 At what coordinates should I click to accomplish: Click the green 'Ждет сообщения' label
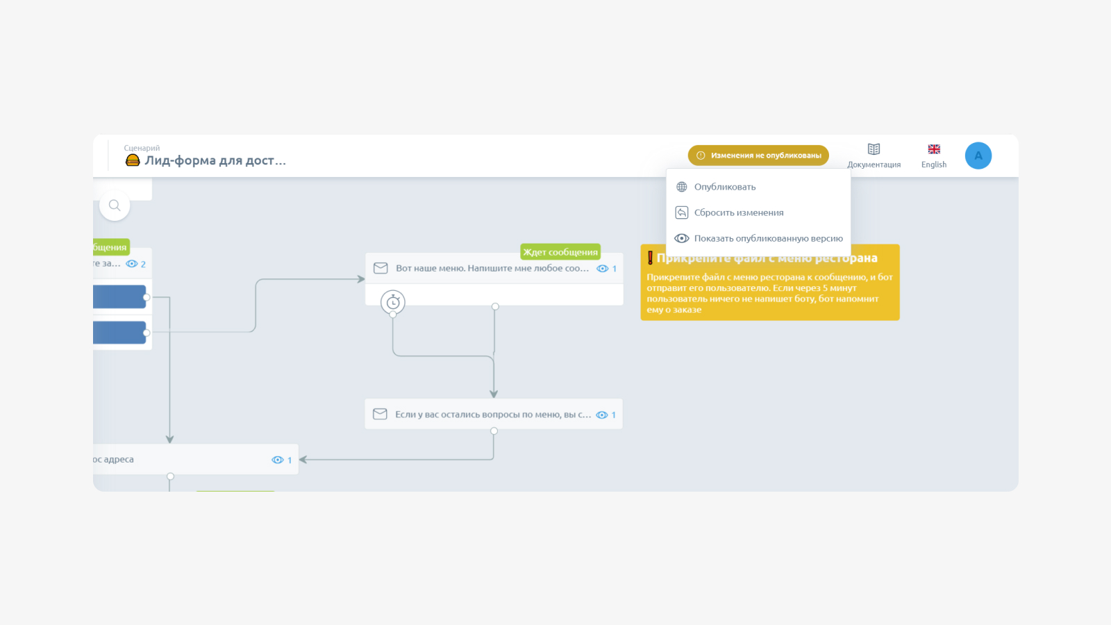tap(560, 252)
